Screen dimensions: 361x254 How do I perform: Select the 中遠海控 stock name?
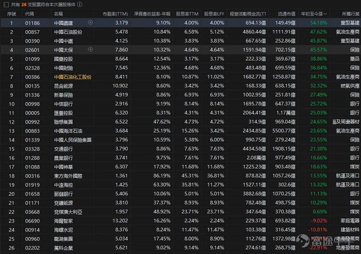[x=63, y=185]
